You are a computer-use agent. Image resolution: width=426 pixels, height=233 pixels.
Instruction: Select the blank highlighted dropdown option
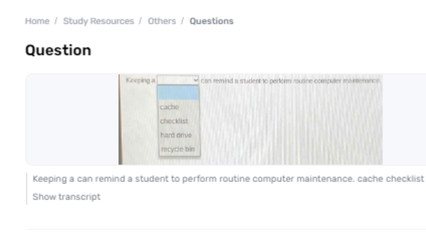coord(179,93)
